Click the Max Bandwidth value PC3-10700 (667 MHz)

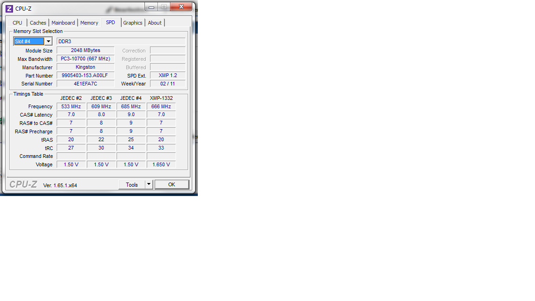[x=85, y=59]
